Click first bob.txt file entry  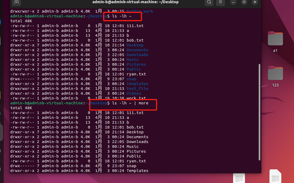coord(135,40)
